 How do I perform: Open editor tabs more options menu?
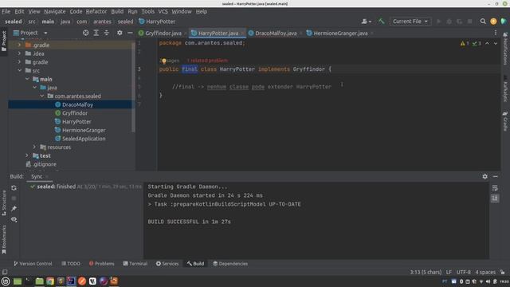[496, 33]
